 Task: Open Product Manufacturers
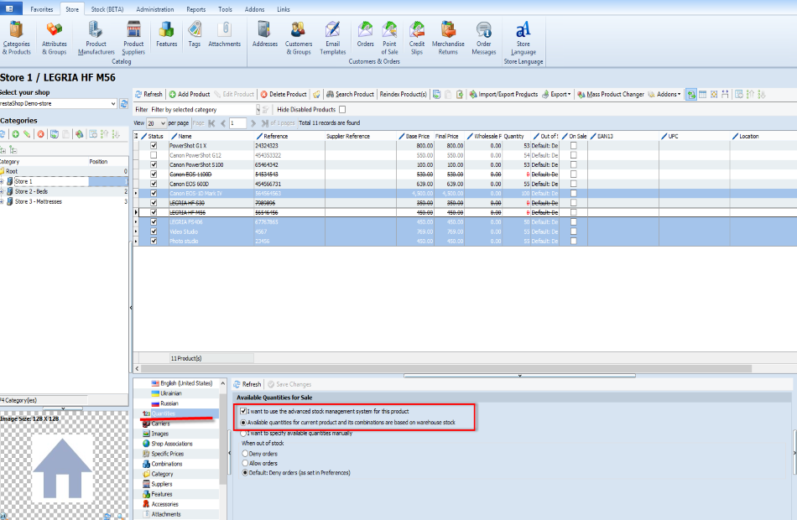pos(96,38)
